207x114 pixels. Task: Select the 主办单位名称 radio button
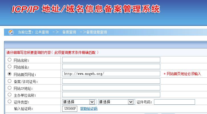(9, 94)
